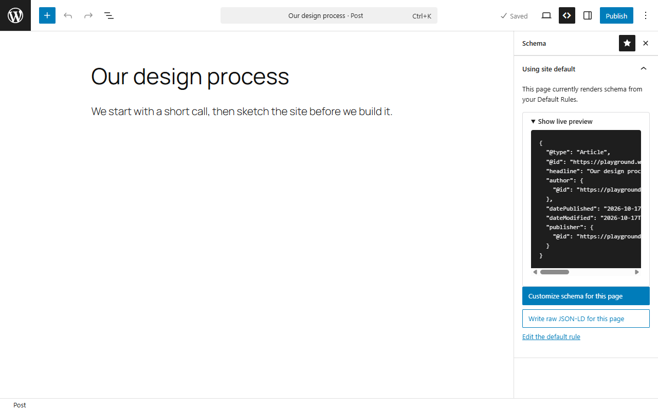Click the Saved status indicator
Screen dimensions: 658x411
click(x=514, y=16)
